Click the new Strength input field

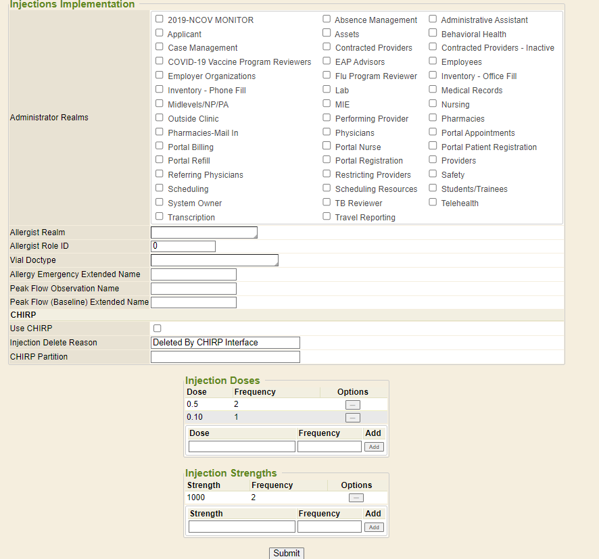tap(241, 527)
